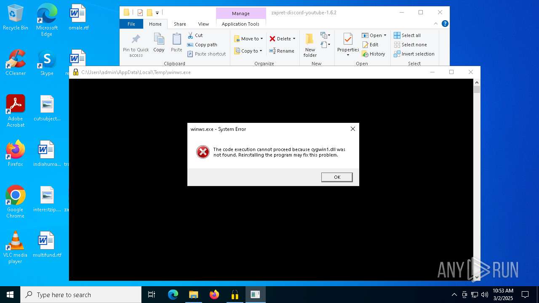Click Edit in the Open group
The image size is (539, 303).
pyautogui.click(x=370, y=45)
